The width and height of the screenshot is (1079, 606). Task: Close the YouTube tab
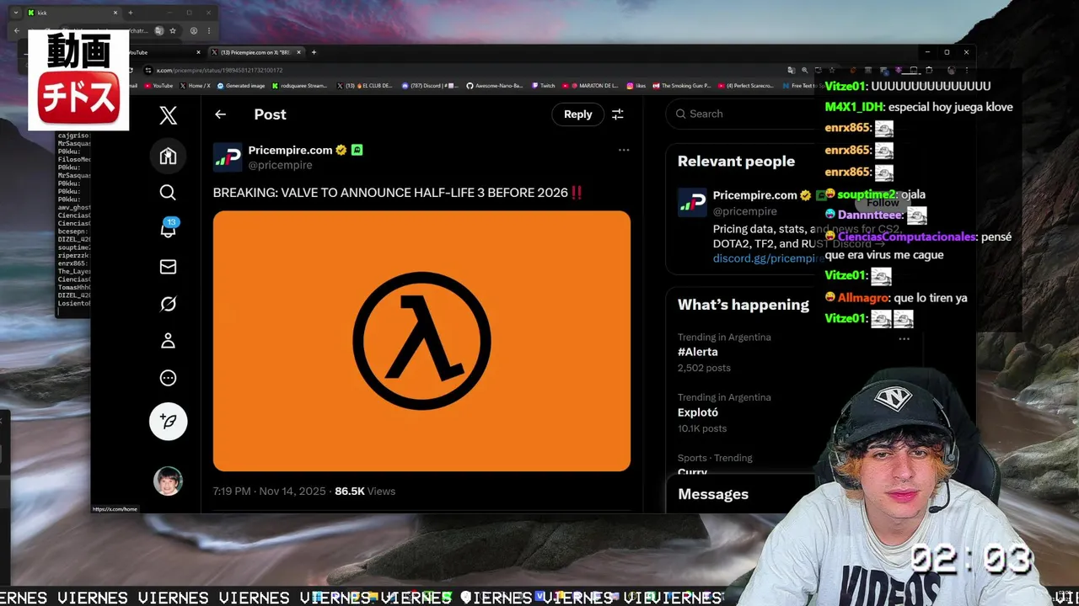point(198,52)
